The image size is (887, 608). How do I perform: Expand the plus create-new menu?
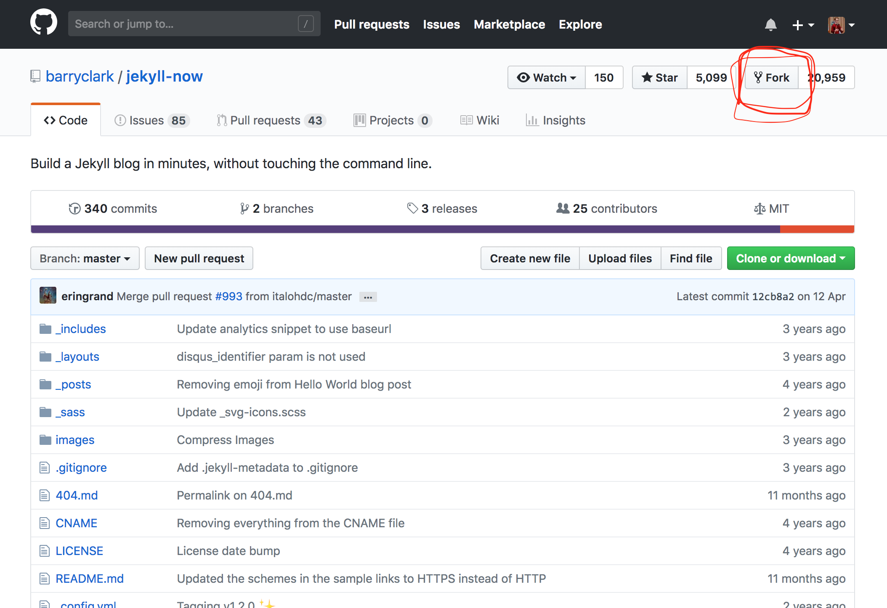coord(803,25)
